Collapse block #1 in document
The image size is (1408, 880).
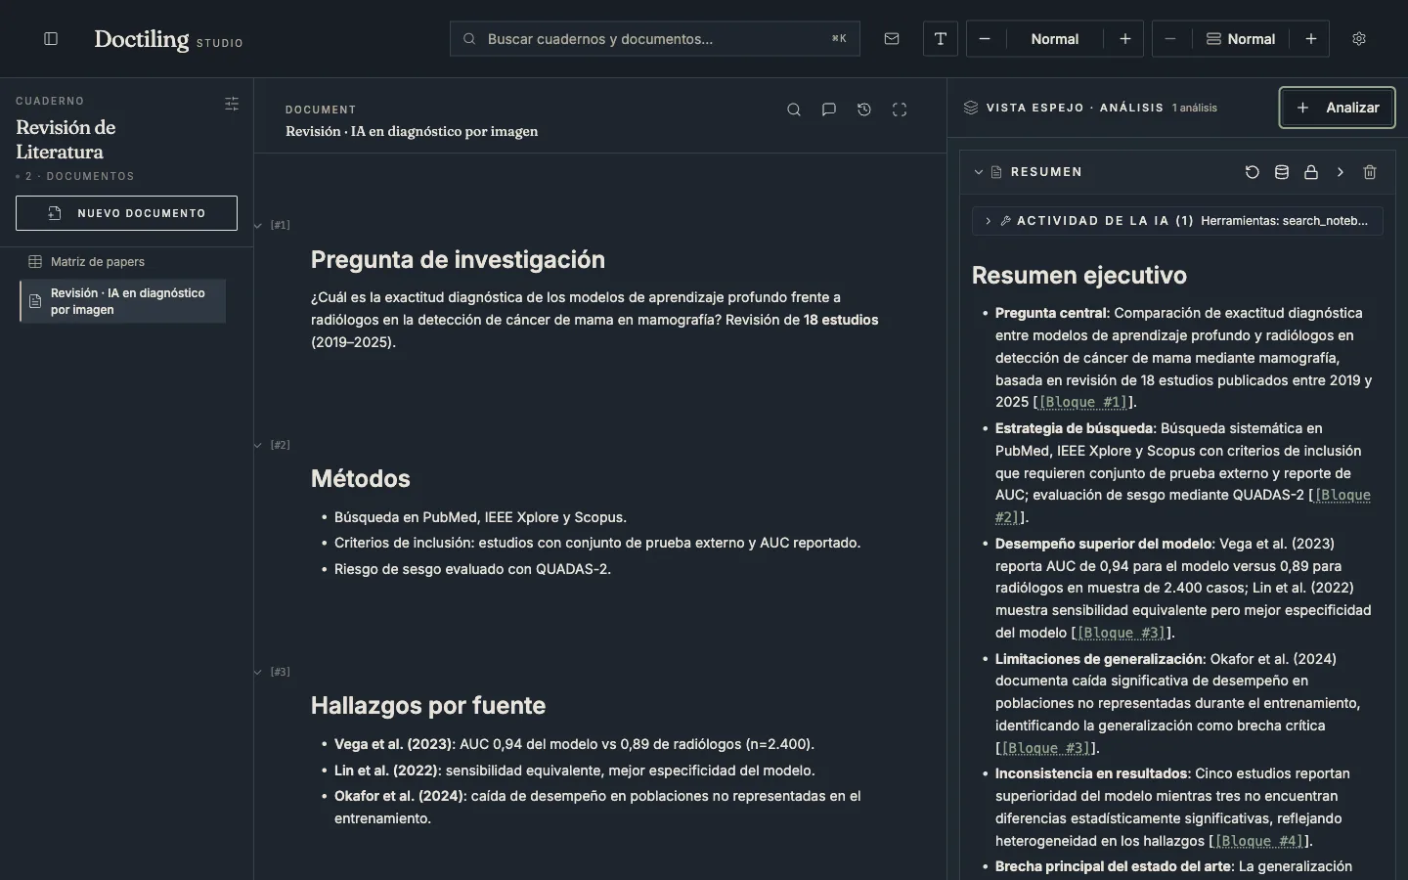click(258, 226)
